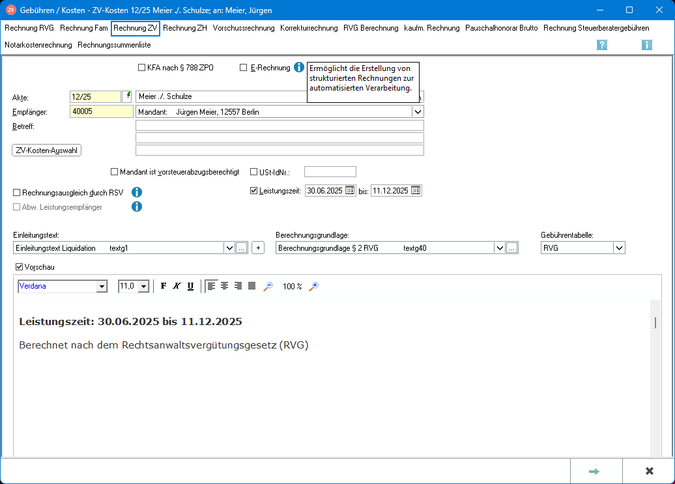Enable the KFA nach § 788 ZPO checkbox

142,68
